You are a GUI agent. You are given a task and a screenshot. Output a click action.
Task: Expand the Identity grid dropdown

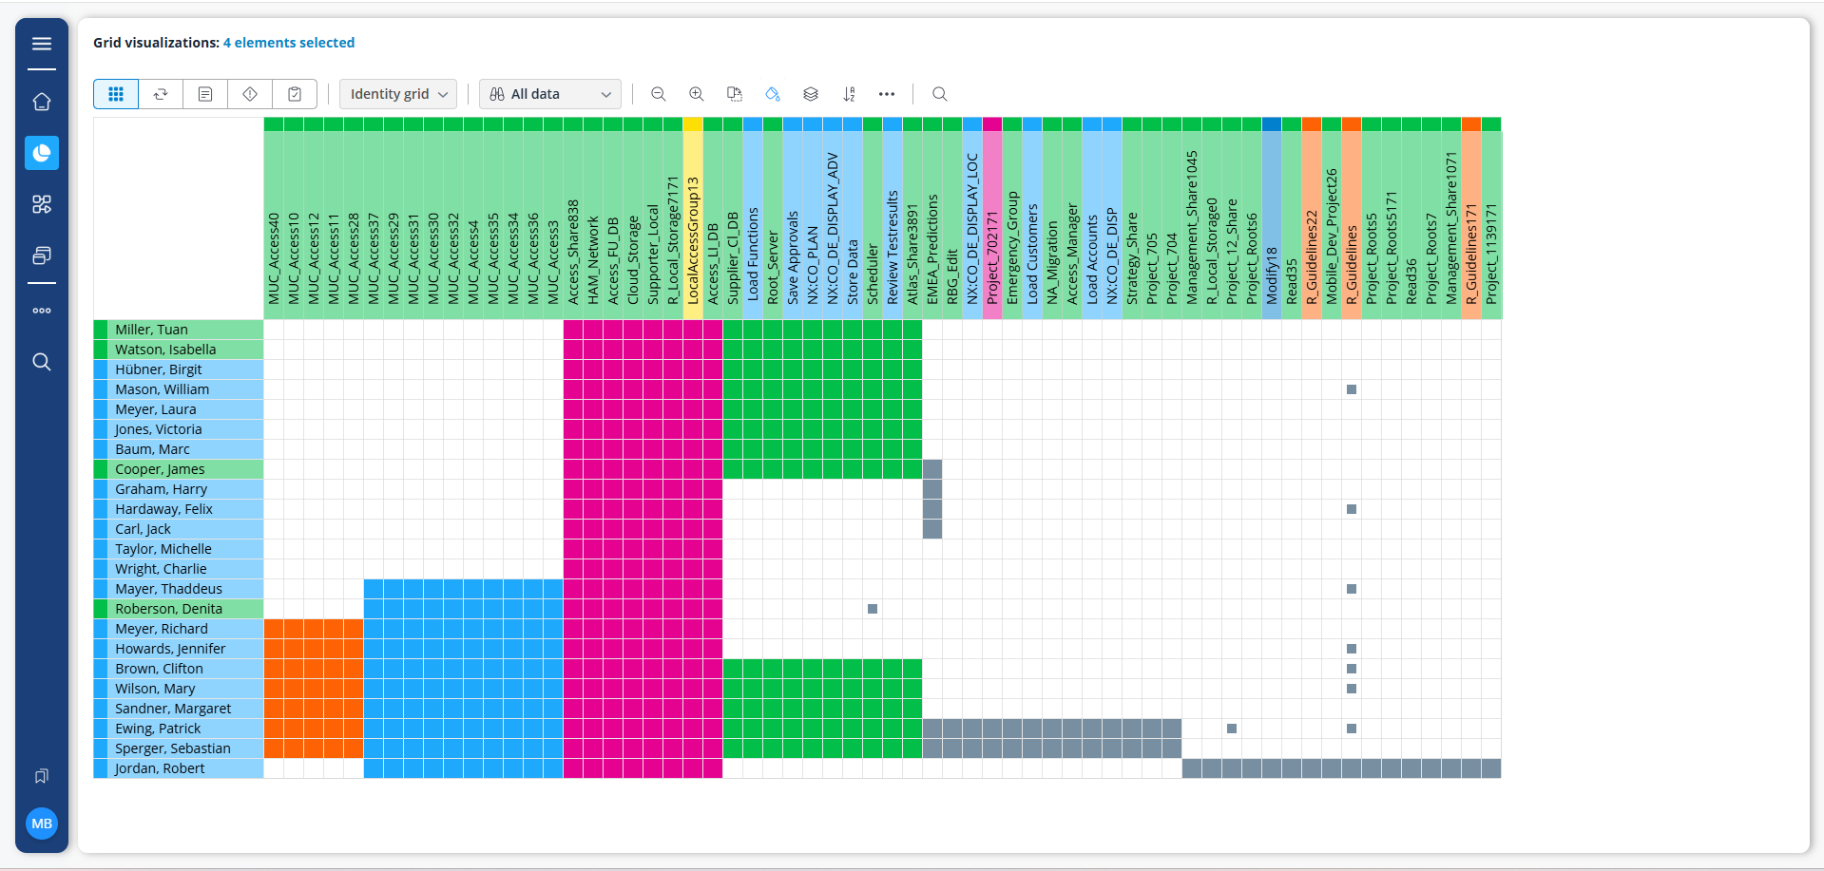pyautogui.click(x=398, y=94)
